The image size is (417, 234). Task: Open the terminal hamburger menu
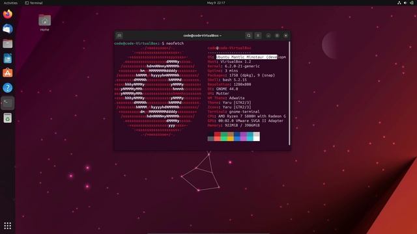[258, 36]
